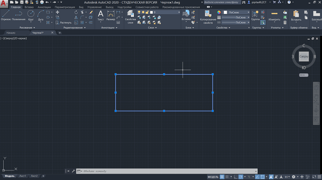This screenshot has height=180, width=322.
Task: Toggle the grid display in status bar
Action: pos(222,177)
